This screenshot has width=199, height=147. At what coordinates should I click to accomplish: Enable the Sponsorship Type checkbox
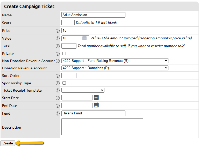click(x=64, y=83)
